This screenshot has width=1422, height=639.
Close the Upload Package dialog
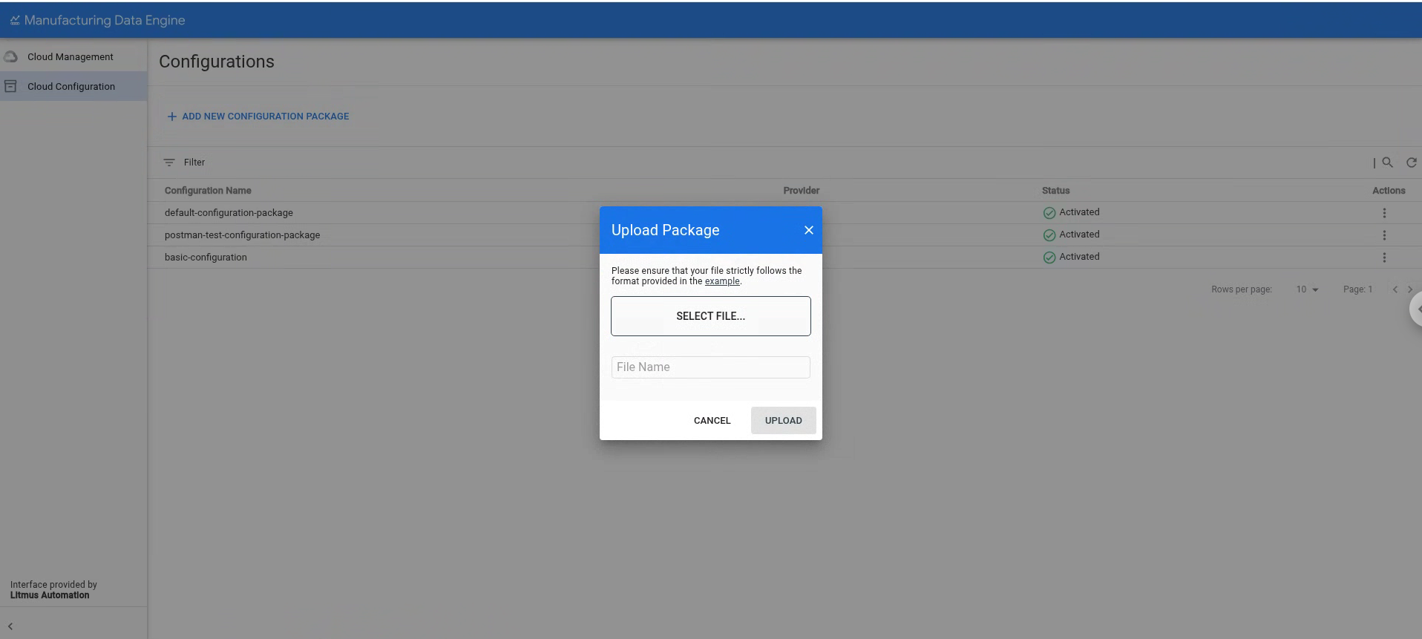coord(808,230)
